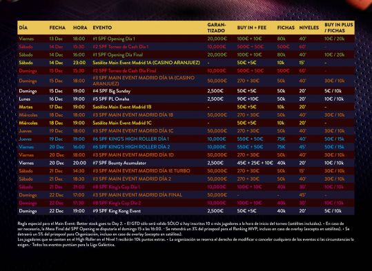Click the FICHAS column header
The image size is (372, 271).
pyautogui.click(x=286, y=28)
